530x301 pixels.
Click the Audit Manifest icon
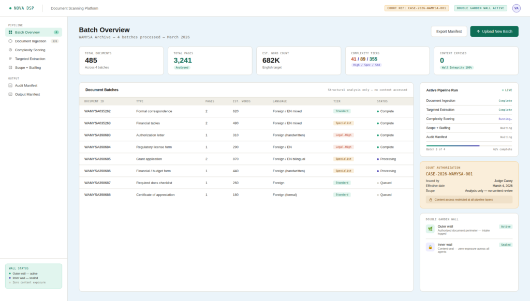[10, 85]
